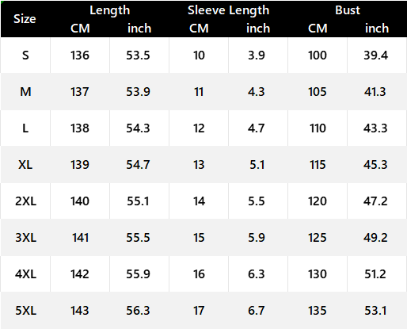
Task: Click the 5XL size label
Action: (25, 311)
